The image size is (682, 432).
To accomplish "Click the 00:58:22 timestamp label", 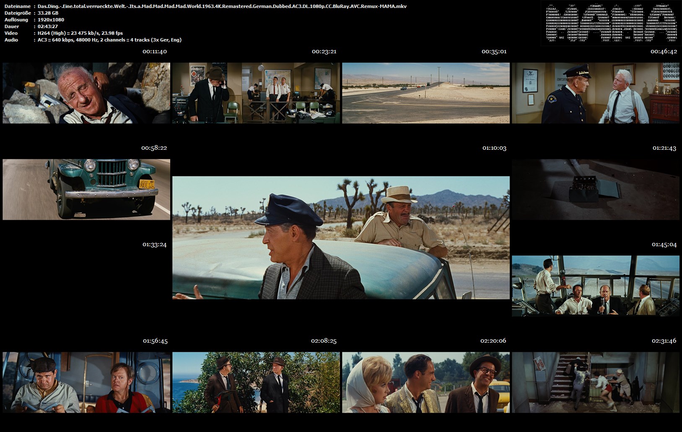I will pos(154,148).
